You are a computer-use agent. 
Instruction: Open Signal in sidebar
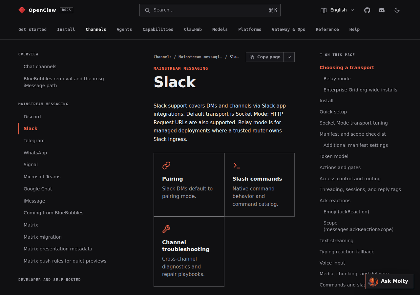31,165
